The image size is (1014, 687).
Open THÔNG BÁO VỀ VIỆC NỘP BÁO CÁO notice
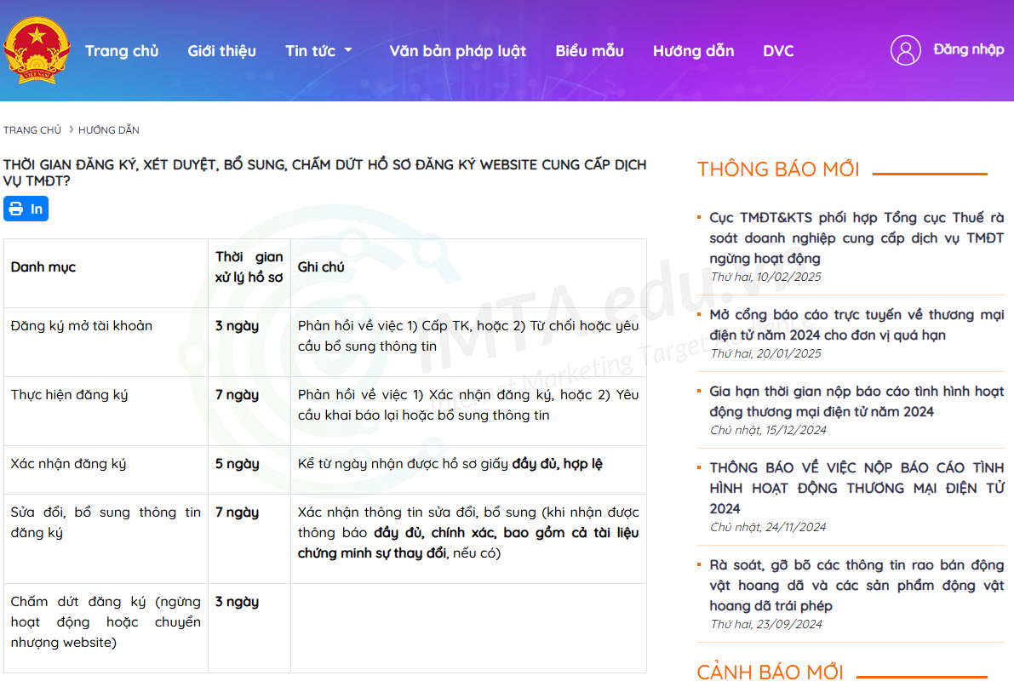(856, 488)
